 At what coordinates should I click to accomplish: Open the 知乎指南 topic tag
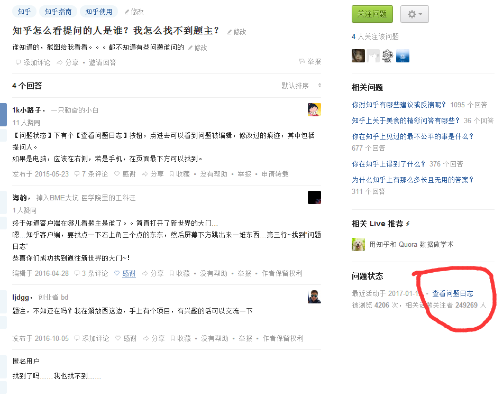(58, 12)
